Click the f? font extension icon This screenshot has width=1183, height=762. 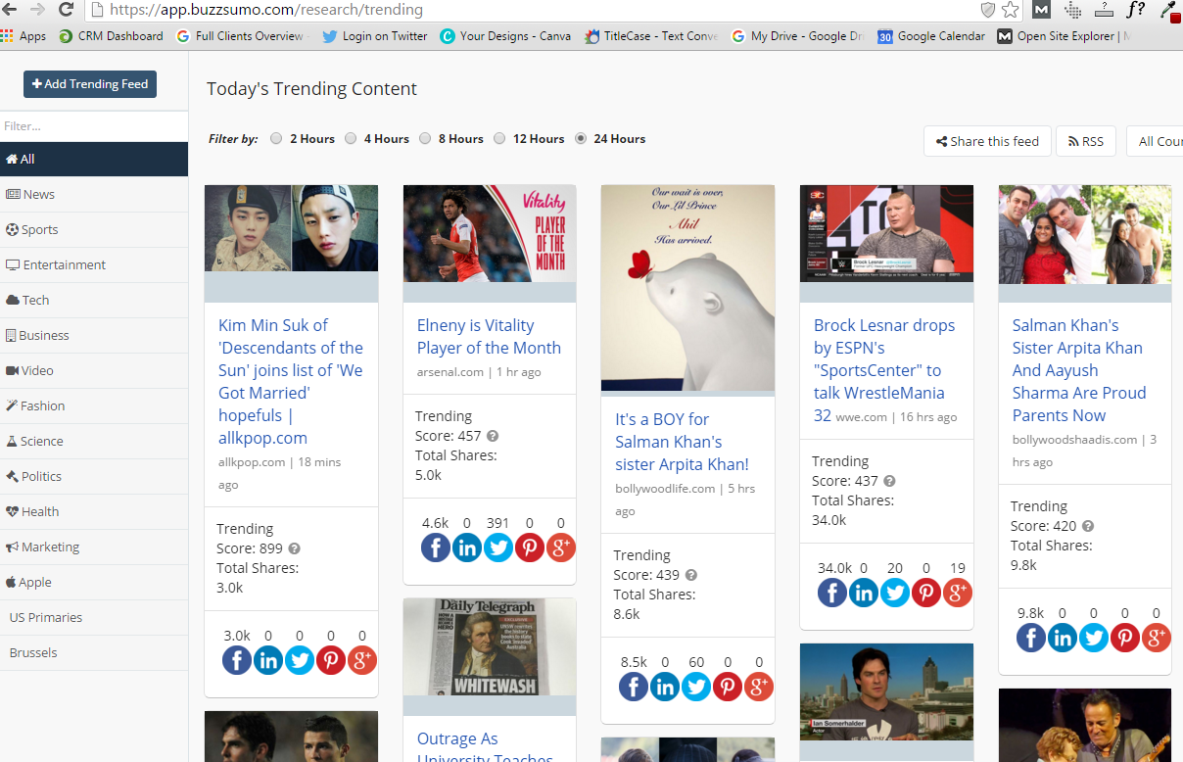tap(1136, 10)
